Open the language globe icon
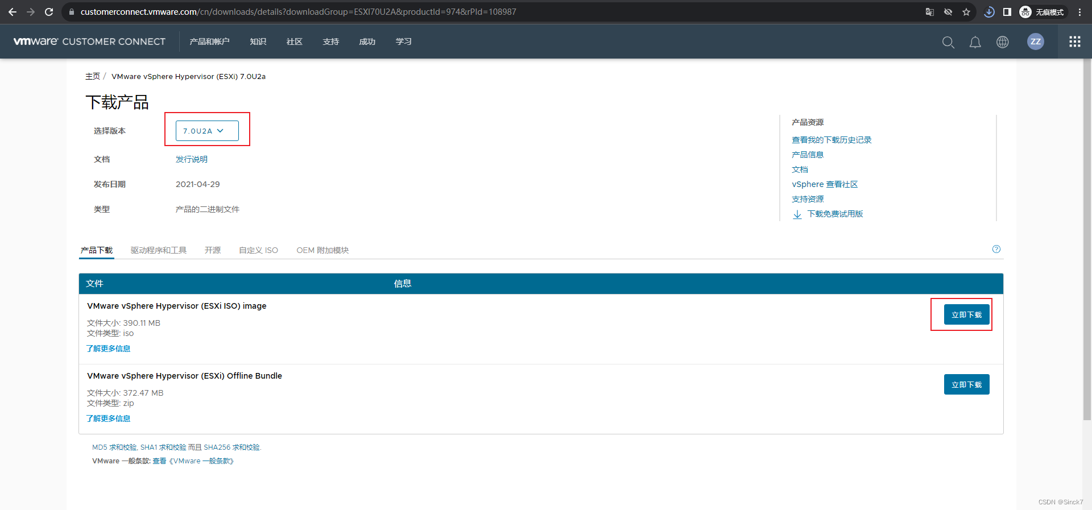 [x=1003, y=42]
